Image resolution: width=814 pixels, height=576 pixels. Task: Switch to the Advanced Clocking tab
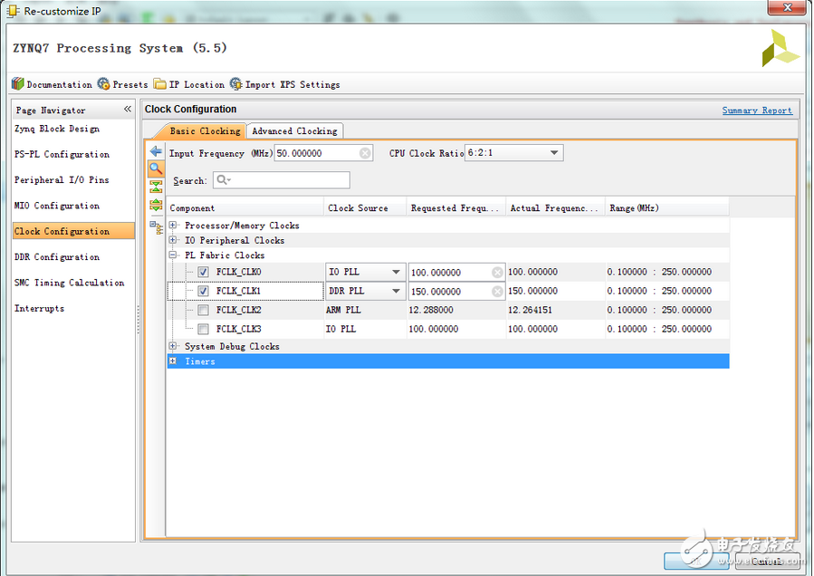tap(294, 131)
